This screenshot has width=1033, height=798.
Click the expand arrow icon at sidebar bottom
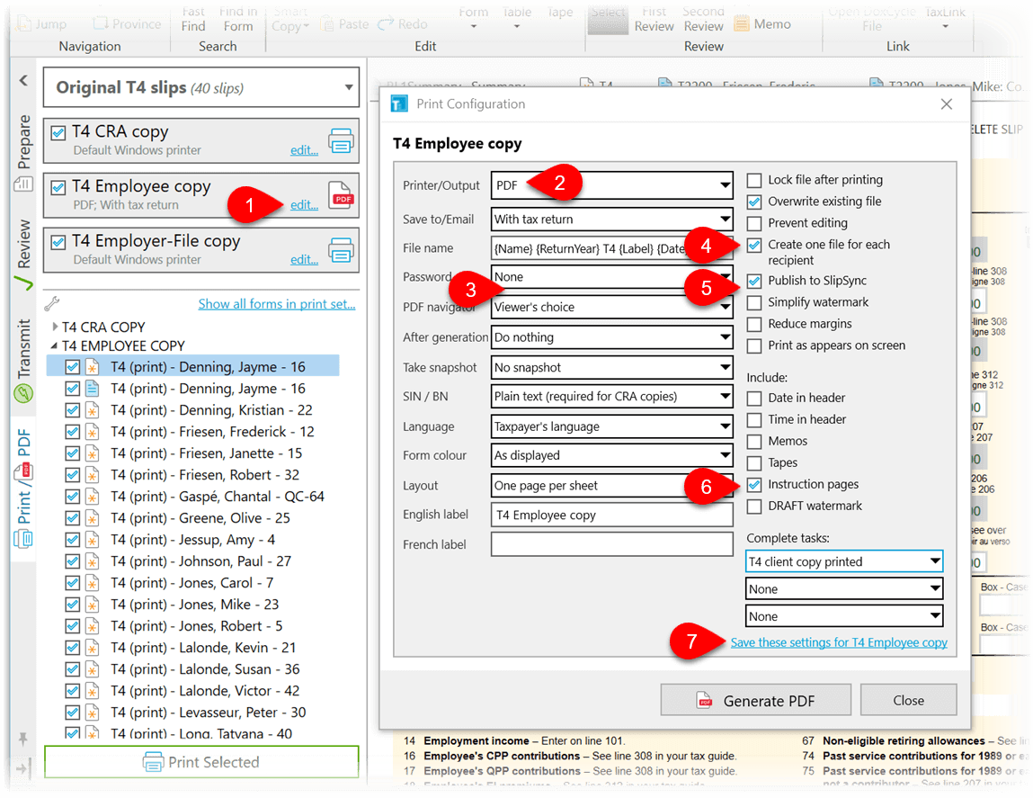23,768
